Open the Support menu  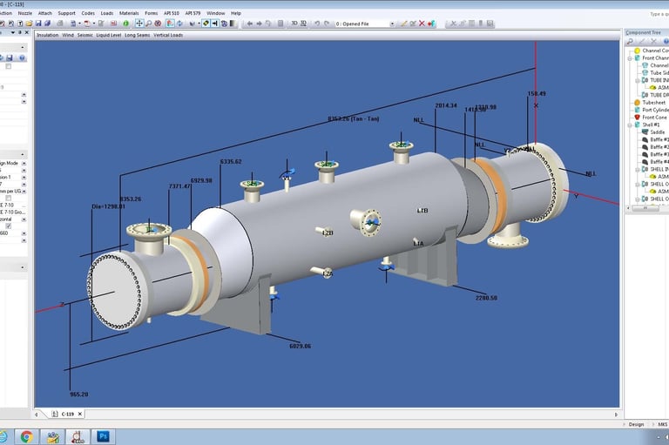(66, 13)
